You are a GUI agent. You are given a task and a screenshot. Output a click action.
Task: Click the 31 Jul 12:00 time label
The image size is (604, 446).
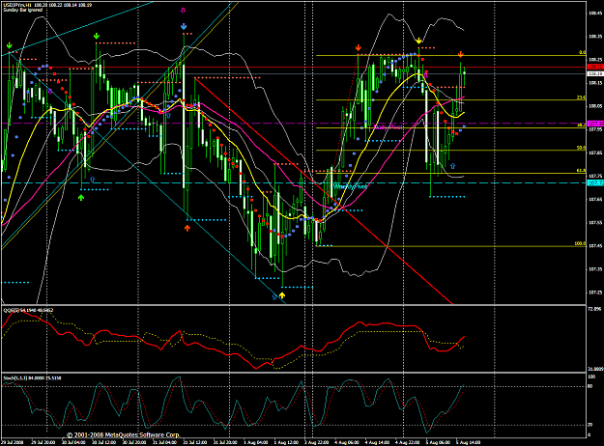[195, 442]
